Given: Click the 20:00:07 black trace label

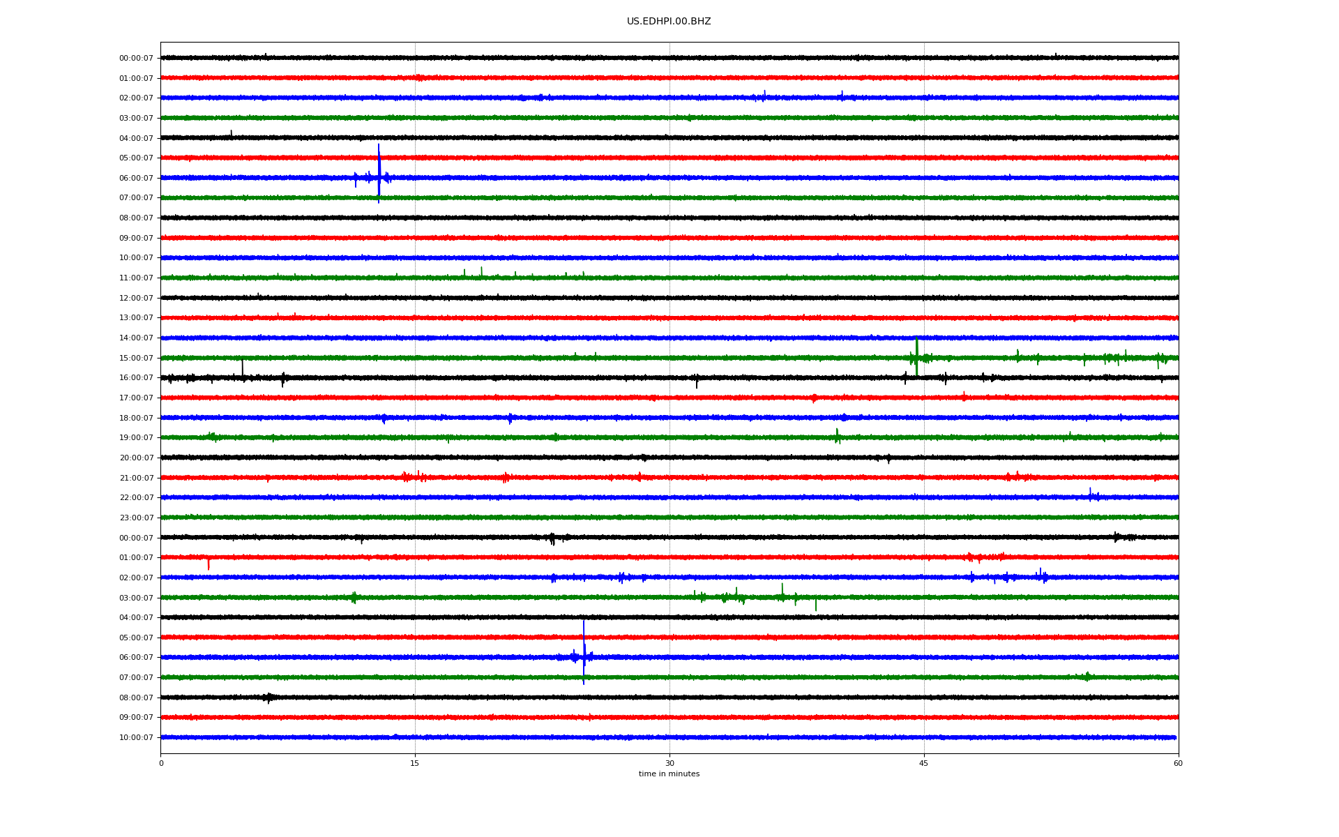Looking at the screenshot, I should 136,458.
